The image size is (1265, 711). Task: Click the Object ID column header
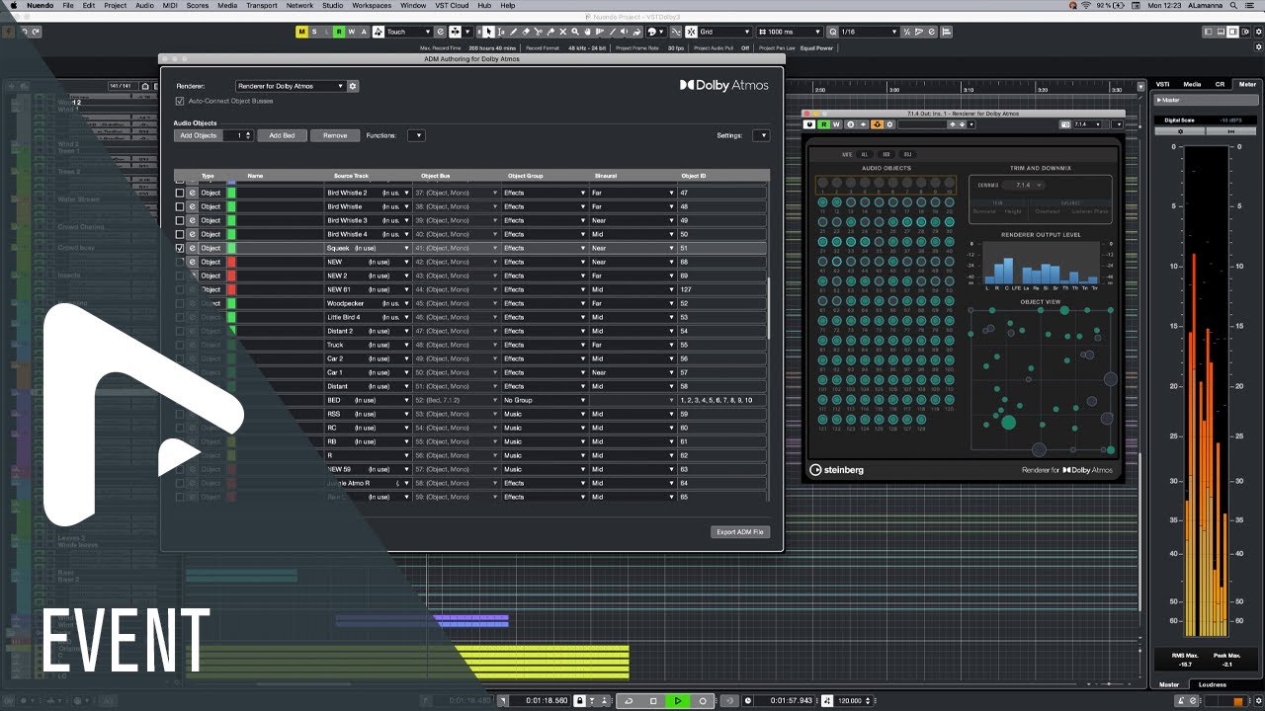pos(694,176)
